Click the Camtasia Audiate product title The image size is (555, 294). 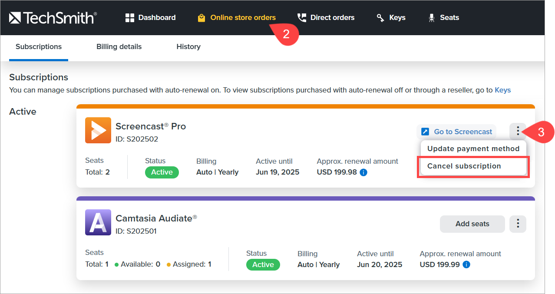coord(156,218)
